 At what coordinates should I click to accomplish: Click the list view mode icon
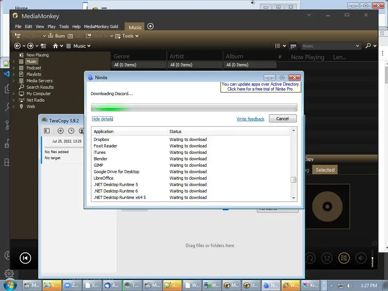click(x=278, y=46)
